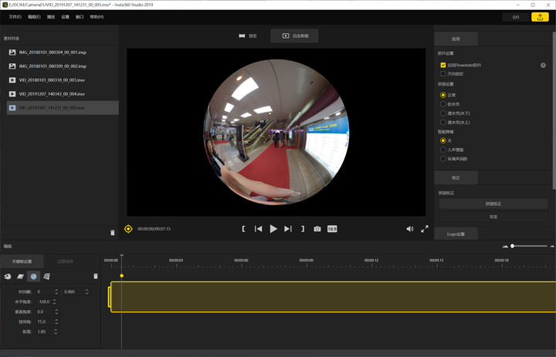Click the Play button under the preview
Viewport: 556px width, 357px height.
pyautogui.click(x=273, y=229)
